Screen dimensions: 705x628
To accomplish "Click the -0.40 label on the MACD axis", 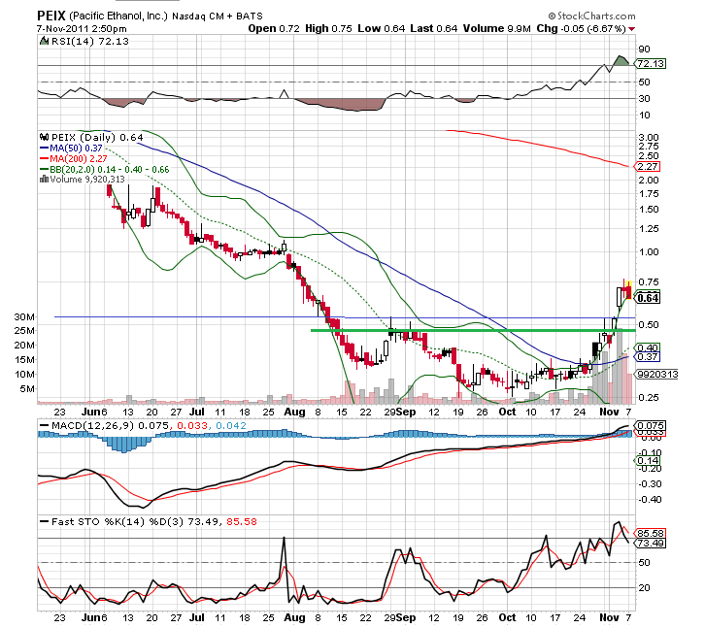I will pos(650,500).
